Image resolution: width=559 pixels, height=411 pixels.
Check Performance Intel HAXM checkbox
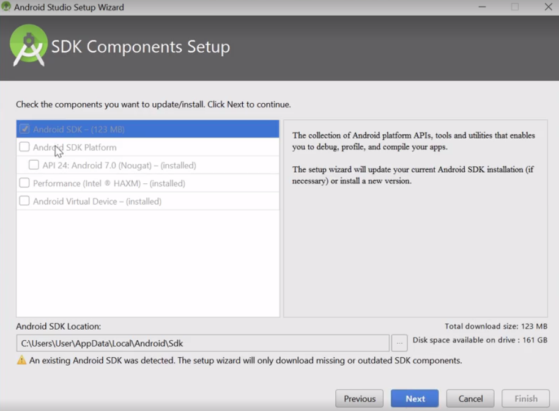[x=24, y=183]
